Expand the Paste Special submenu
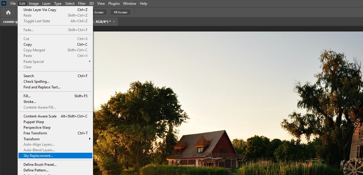 click(x=55, y=62)
